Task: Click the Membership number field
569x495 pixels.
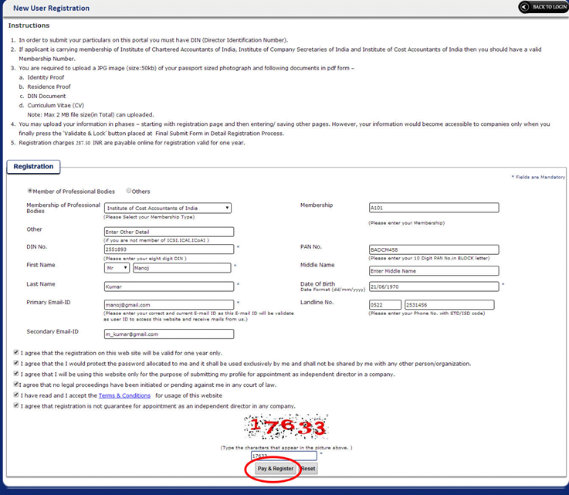Action: (434, 208)
